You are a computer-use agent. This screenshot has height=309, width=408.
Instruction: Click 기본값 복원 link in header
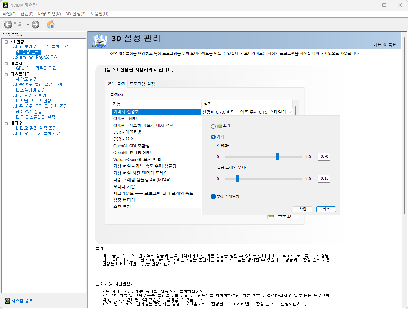point(385,45)
